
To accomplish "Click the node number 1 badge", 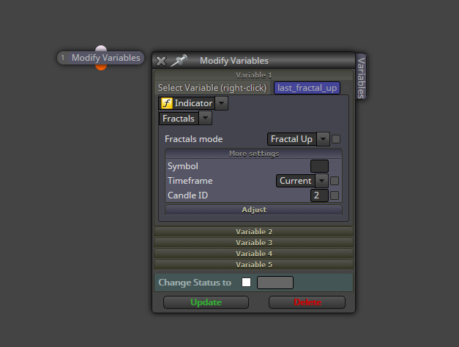I will 63,58.
